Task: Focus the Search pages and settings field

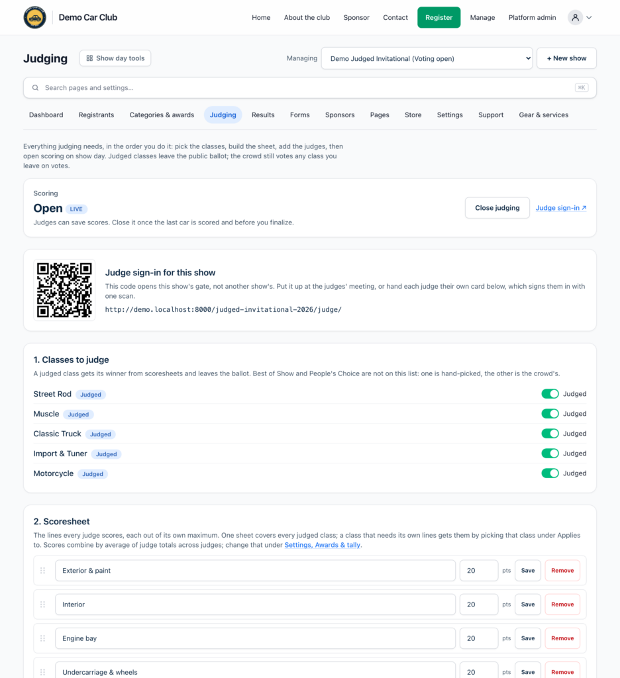Action: (x=310, y=88)
